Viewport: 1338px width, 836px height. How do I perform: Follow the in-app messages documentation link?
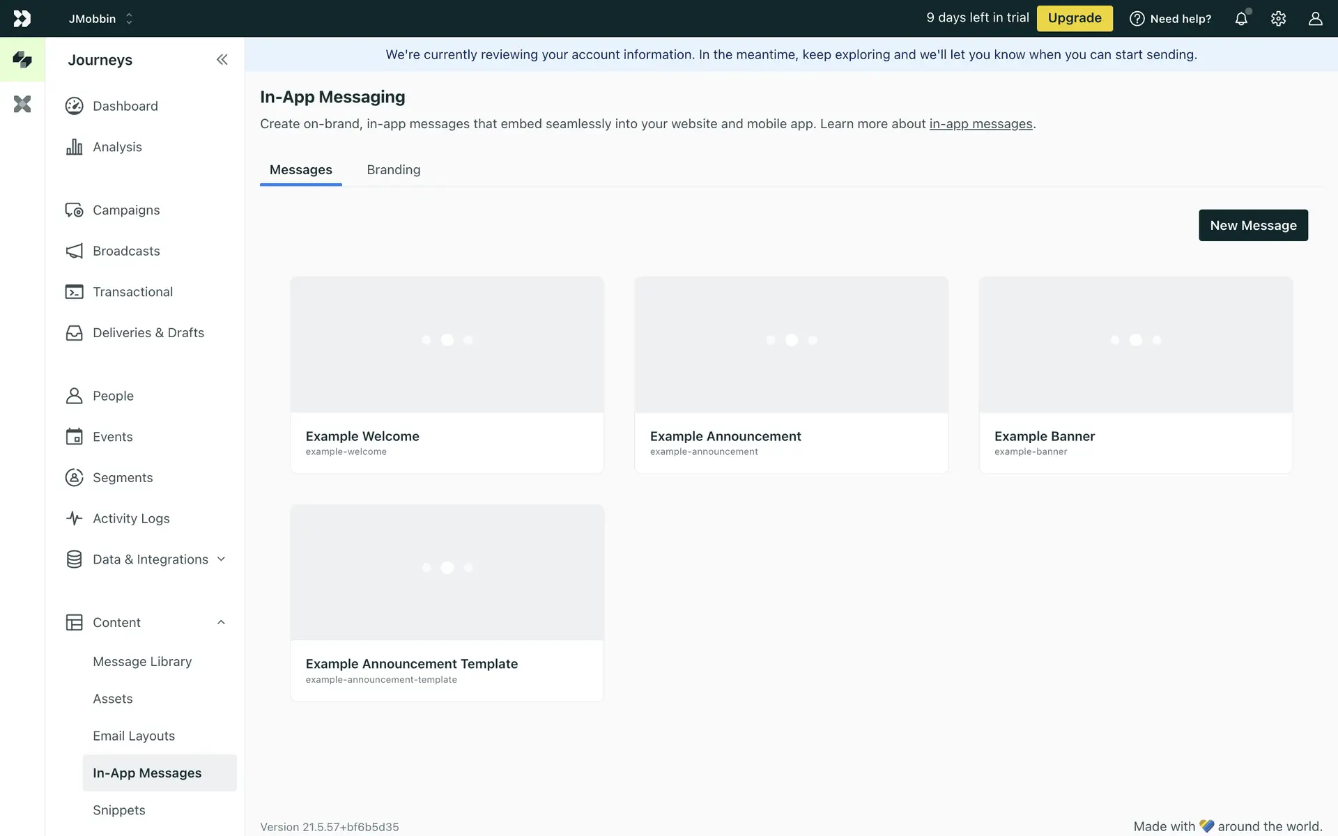pyautogui.click(x=981, y=124)
